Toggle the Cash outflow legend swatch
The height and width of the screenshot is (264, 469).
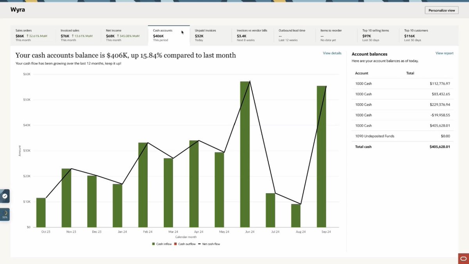[175, 244]
